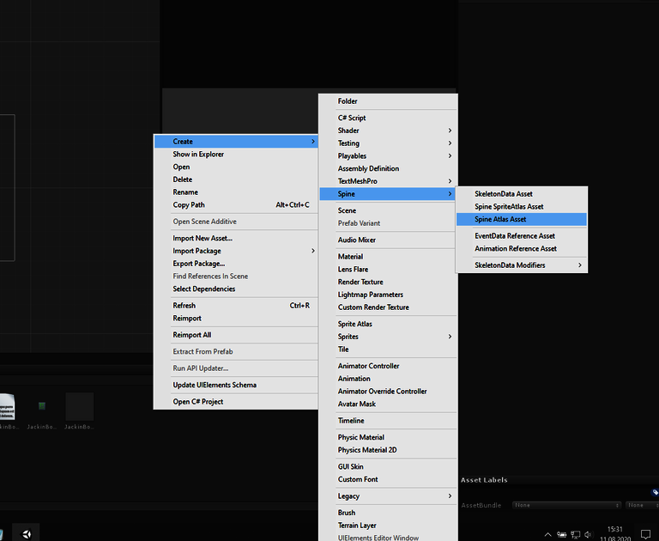Screen dimensions: 659x541
Task: Choose Import New Asset...
Action: pyautogui.click(x=236, y=238)
